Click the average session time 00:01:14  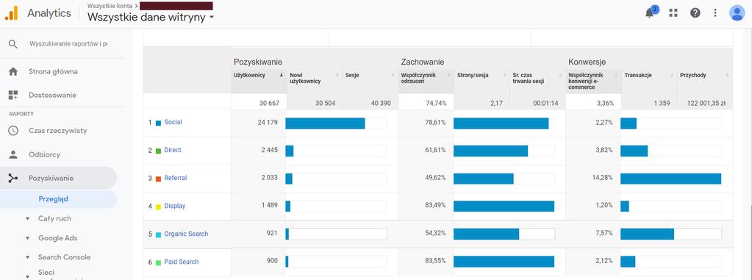545,103
